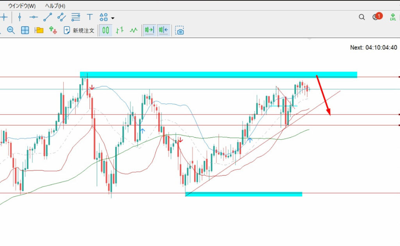The width and height of the screenshot is (400, 246).
Task: Expand the shapes objects dropdown arrow
Action: (112, 18)
